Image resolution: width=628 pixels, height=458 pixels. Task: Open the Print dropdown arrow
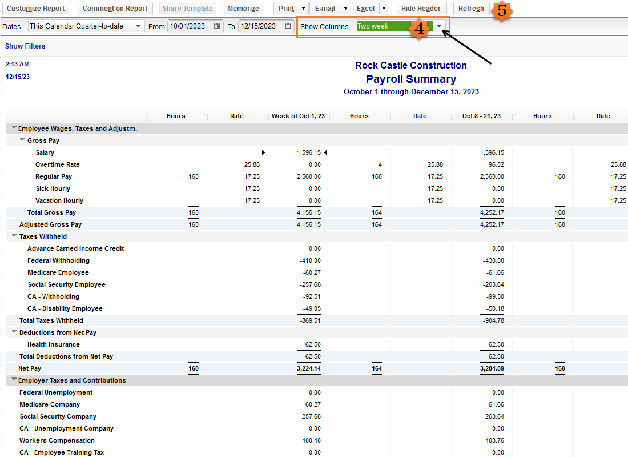[304, 9]
